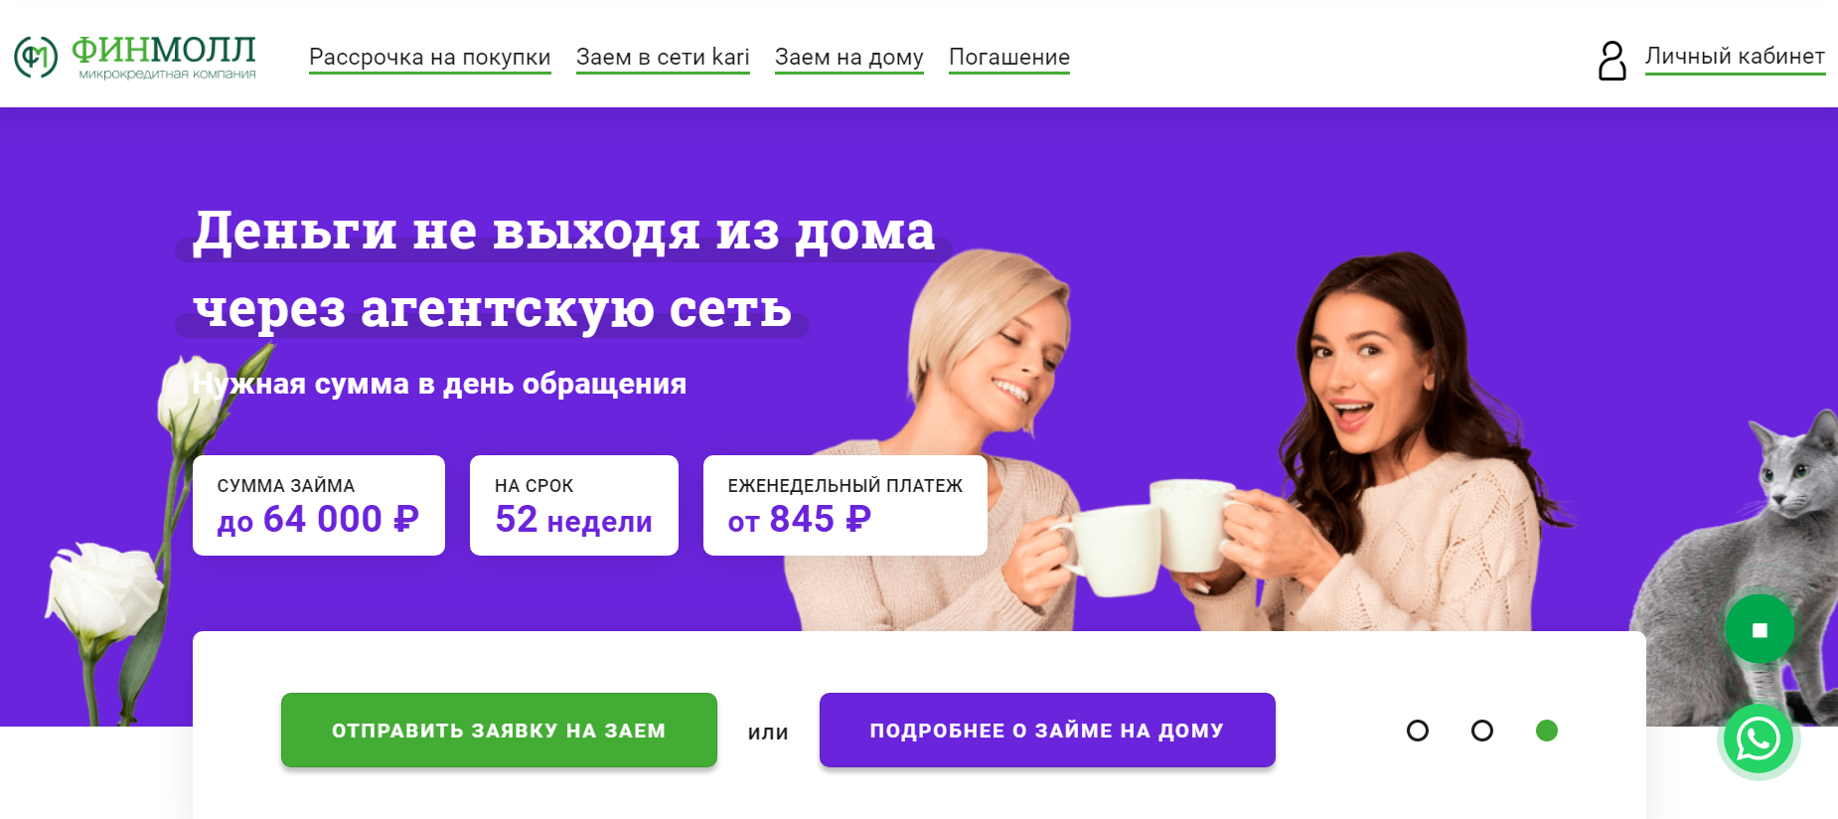Click the Финмолл logo icon

click(x=36, y=57)
